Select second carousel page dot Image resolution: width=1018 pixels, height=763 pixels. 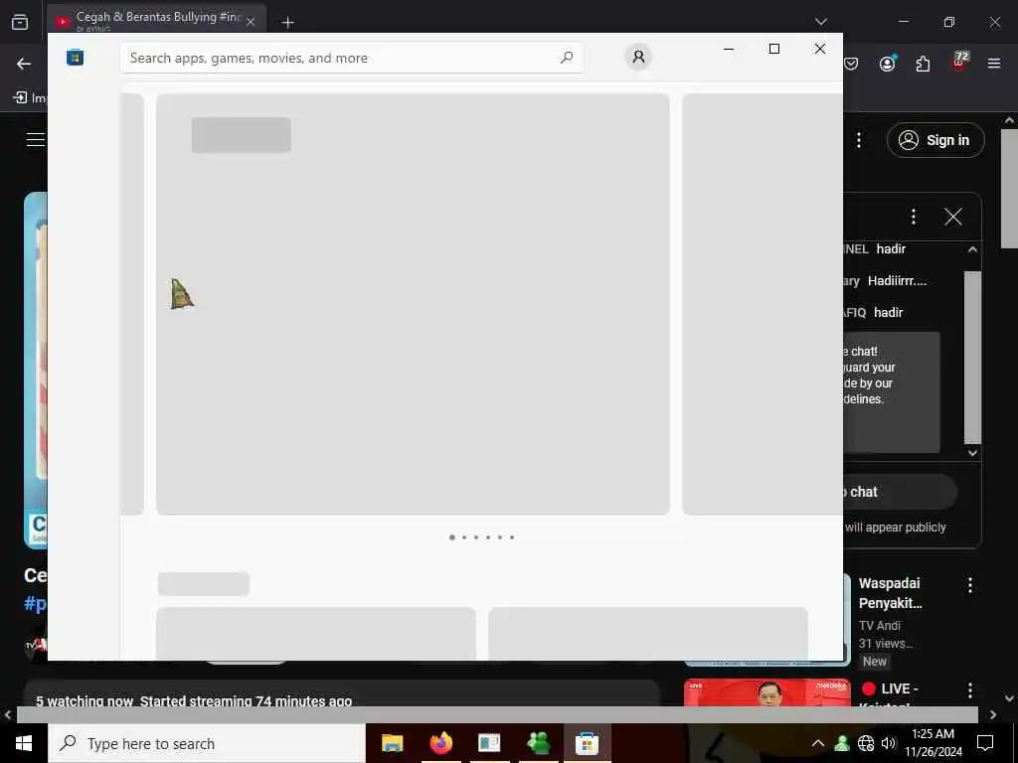pos(464,537)
